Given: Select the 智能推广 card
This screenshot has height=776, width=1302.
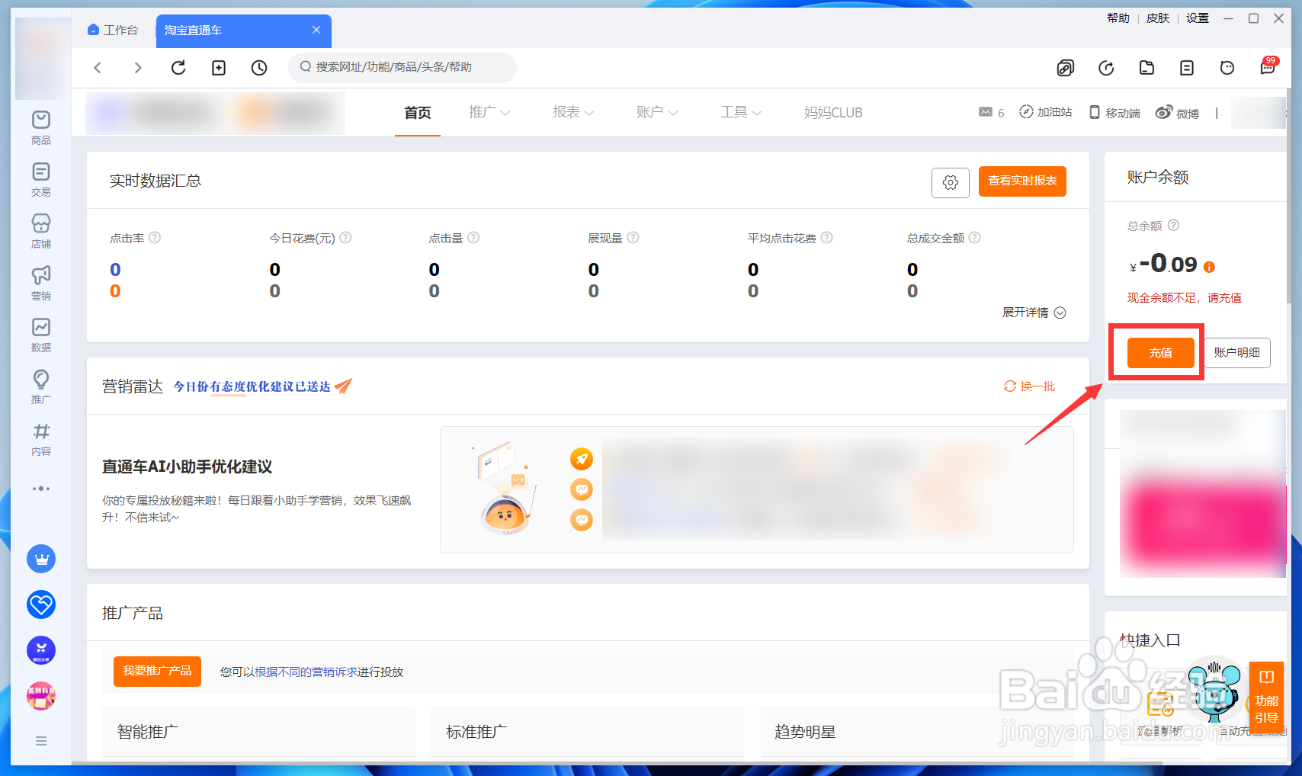Looking at the screenshot, I should point(259,732).
